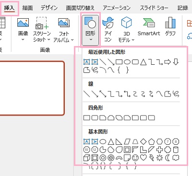Select the cross shape
Viewport: 192px width, 176px height.
(159, 150)
